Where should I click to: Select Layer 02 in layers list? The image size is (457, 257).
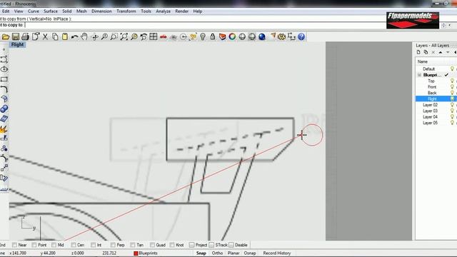tap(436, 105)
